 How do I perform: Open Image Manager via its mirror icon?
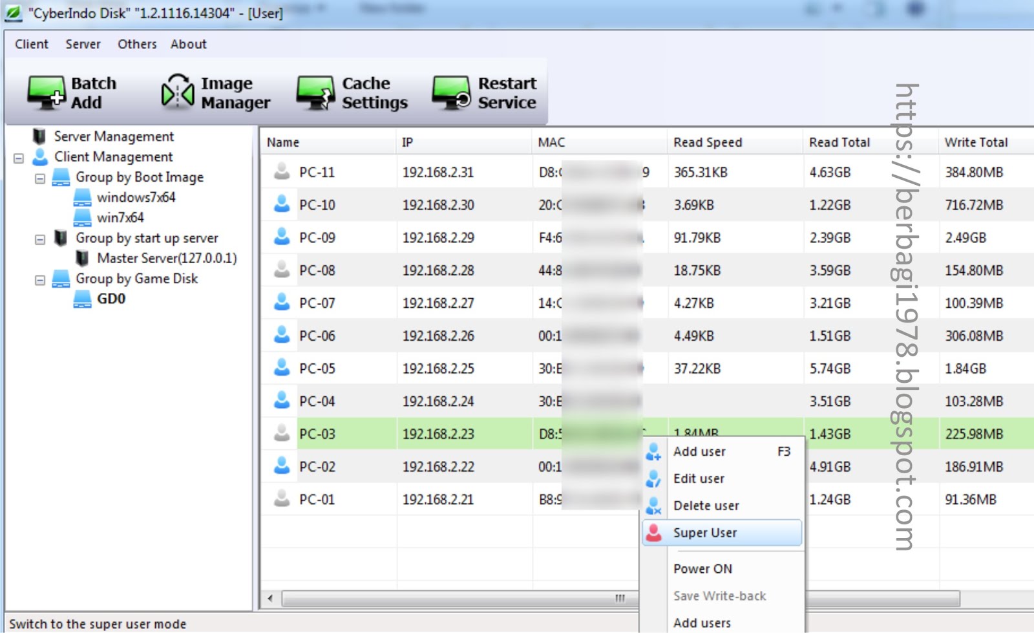(178, 92)
